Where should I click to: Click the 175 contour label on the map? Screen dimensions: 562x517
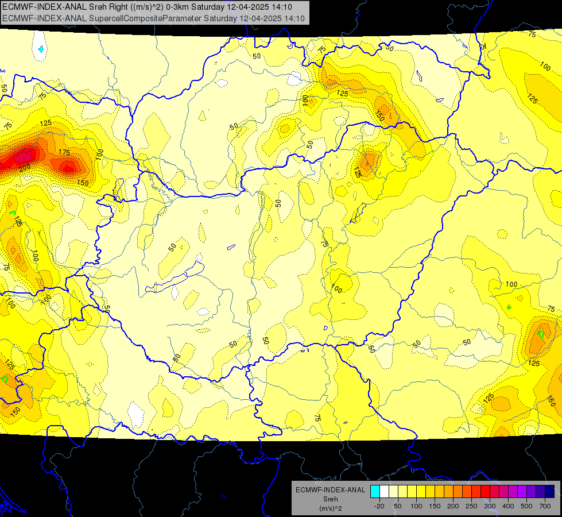64,152
